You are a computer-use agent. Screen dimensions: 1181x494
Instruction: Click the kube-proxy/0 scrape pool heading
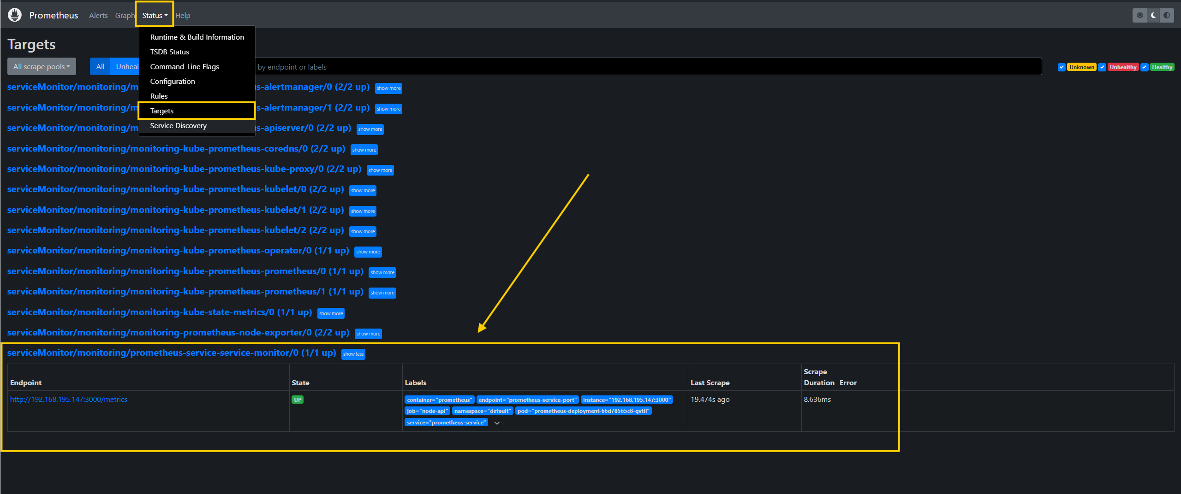pyautogui.click(x=184, y=169)
